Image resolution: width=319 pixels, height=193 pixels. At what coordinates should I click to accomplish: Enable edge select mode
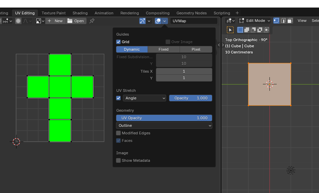(x=283, y=21)
